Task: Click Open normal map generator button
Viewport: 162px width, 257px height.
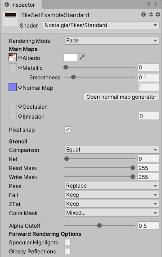Action: pyautogui.click(x=121, y=97)
